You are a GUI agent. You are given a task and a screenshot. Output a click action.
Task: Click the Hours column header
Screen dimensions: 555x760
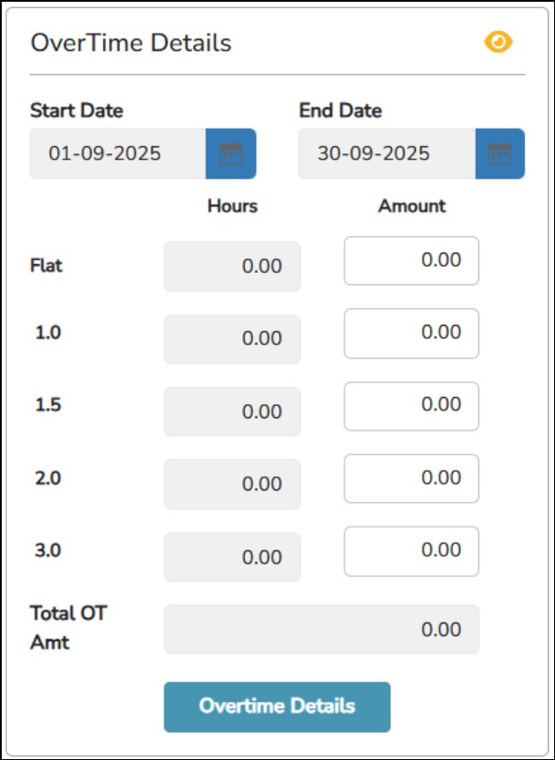coord(233,206)
